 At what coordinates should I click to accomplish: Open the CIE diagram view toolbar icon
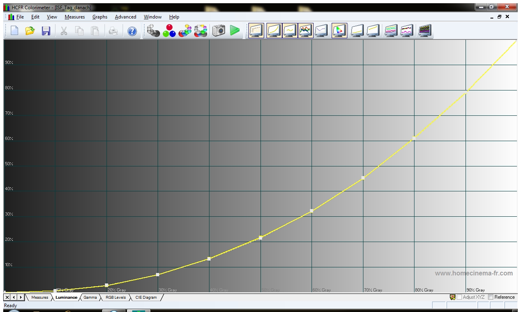click(339, 31)
